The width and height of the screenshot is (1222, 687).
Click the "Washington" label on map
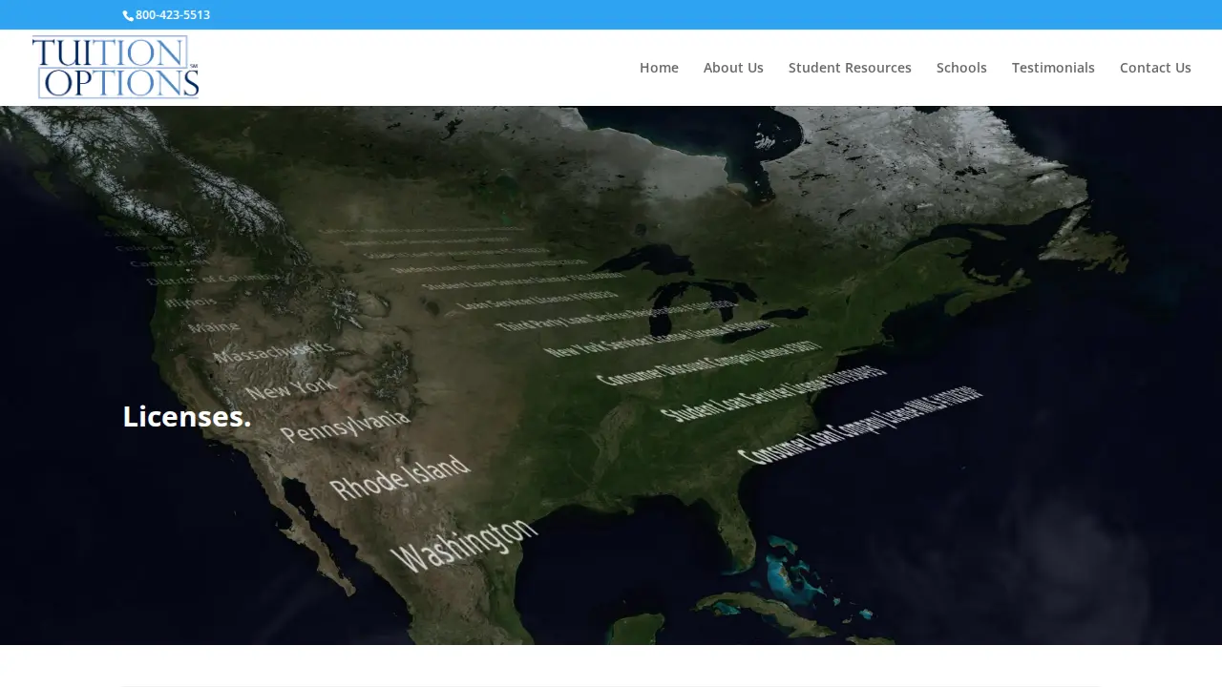tap(464, 544)
